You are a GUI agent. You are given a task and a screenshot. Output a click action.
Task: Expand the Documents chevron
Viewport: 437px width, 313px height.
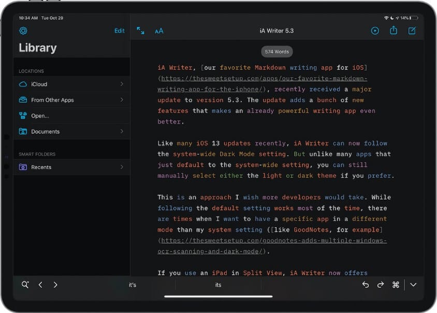pos(122,131)
